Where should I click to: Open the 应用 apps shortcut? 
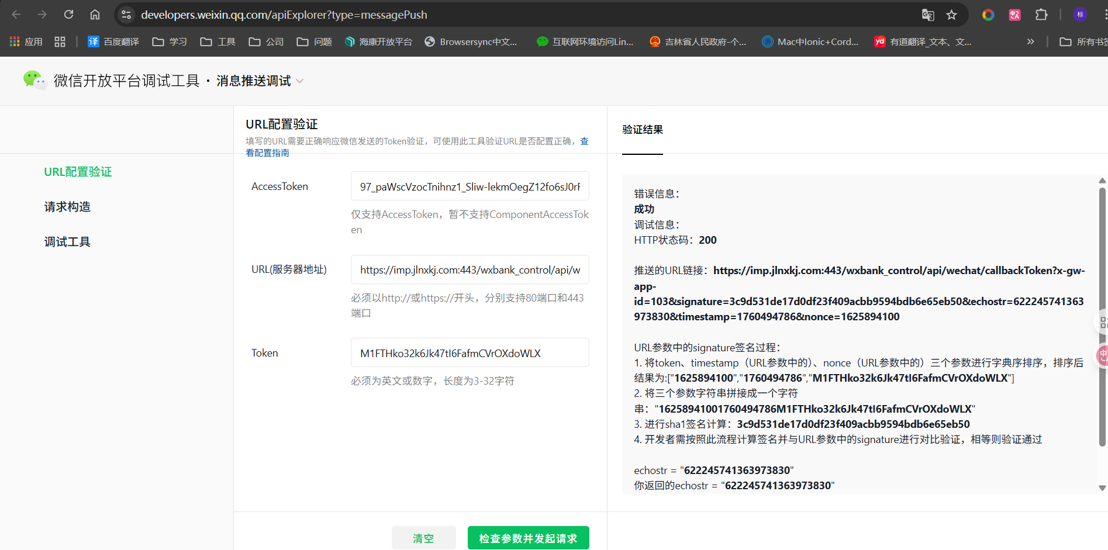(26, 41)
